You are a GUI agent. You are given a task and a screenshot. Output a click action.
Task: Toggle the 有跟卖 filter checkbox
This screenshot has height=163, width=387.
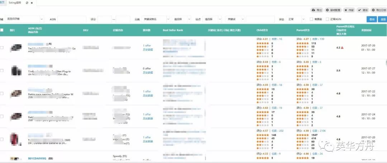tap(311, 19)
